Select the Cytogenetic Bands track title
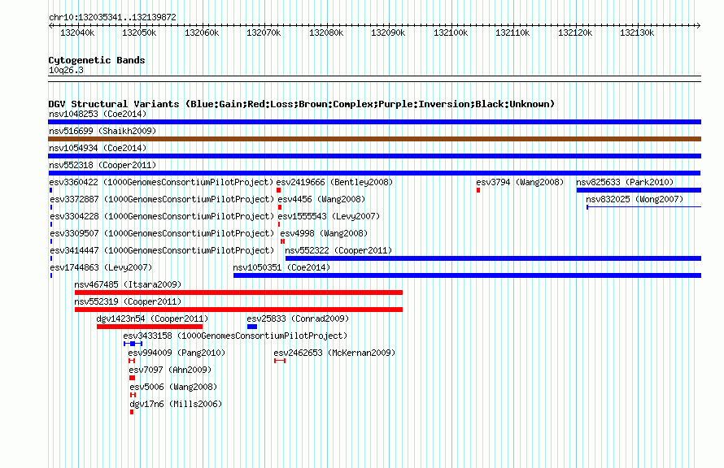Image resolution: width=724 pixels, height=468 pixels. (97, 60)
